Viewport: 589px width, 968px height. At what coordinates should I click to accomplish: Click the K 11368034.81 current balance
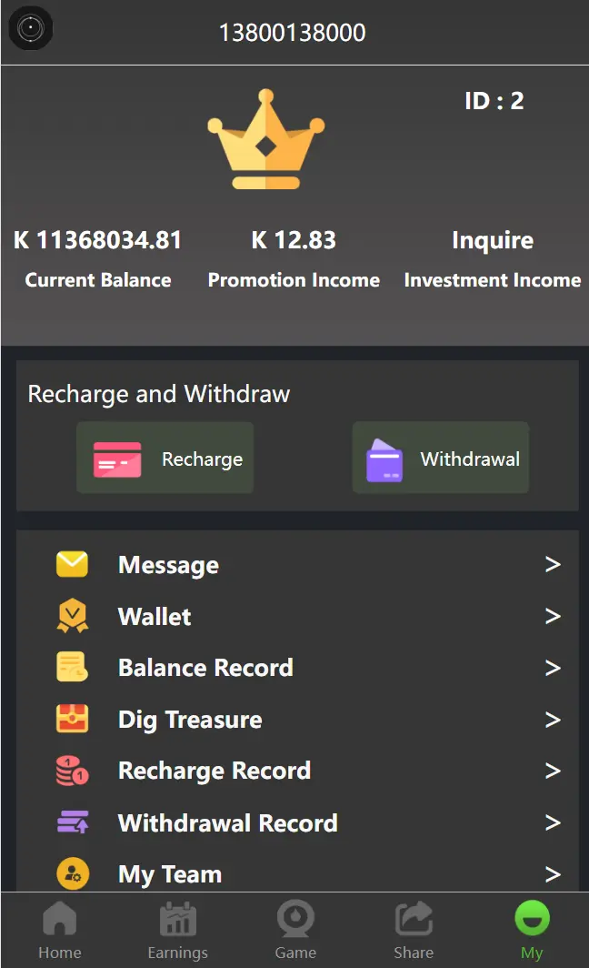point(98,240)
